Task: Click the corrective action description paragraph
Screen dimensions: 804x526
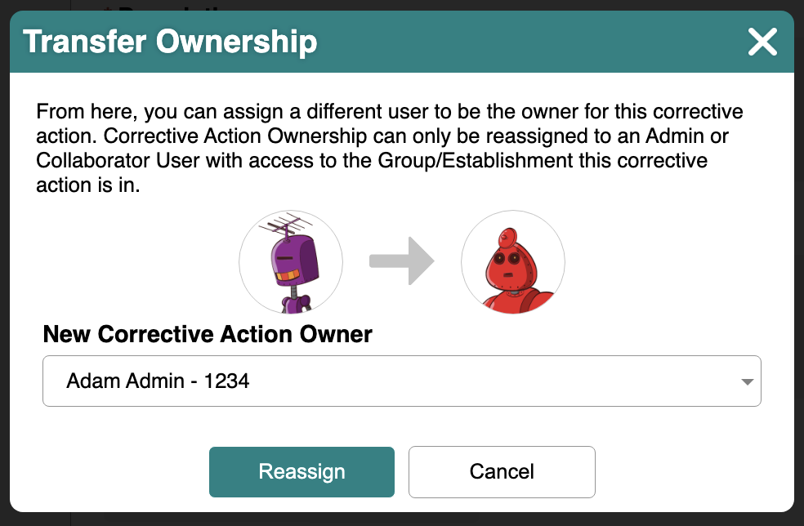Action: click(x=390, y=148)
